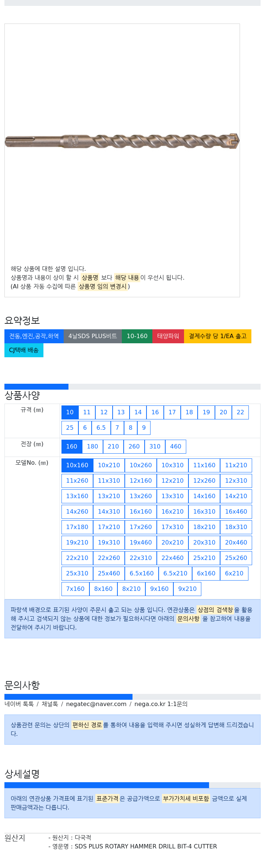Click the drill bit product image
Viewport: 265px width, 851px height.
[x=122, y=141]
